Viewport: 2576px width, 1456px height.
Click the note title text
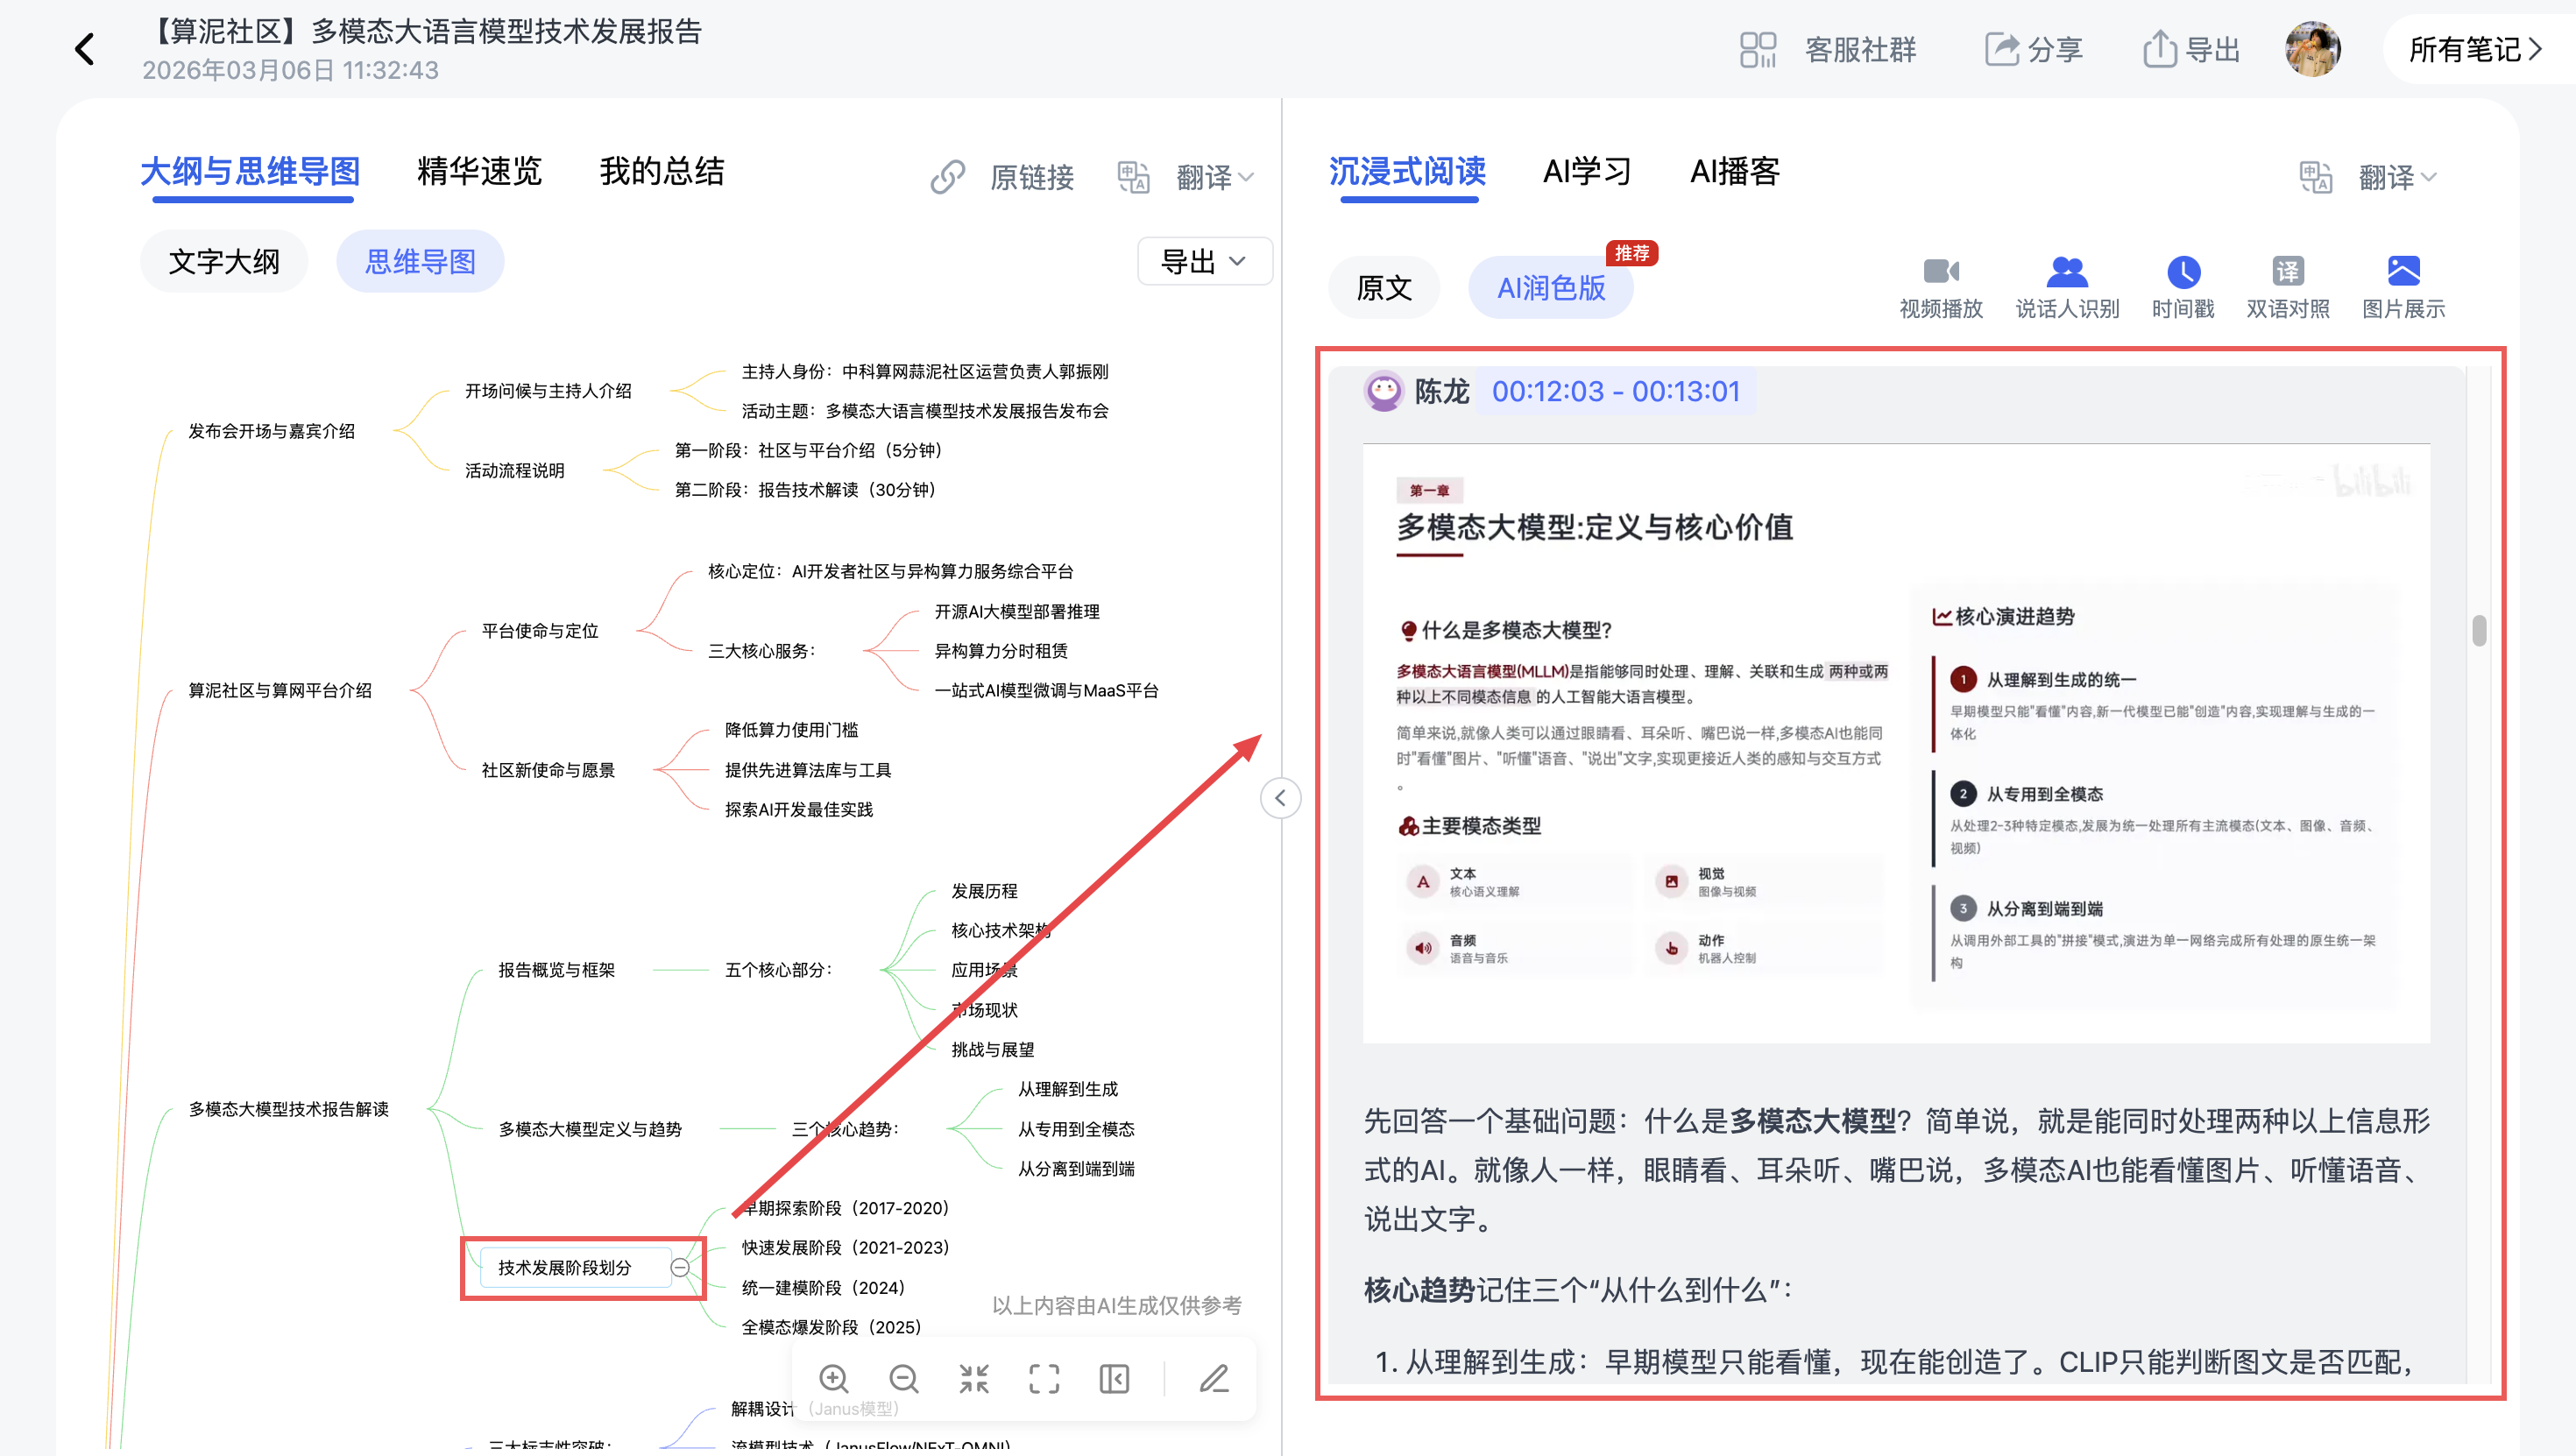coord(423,31)
